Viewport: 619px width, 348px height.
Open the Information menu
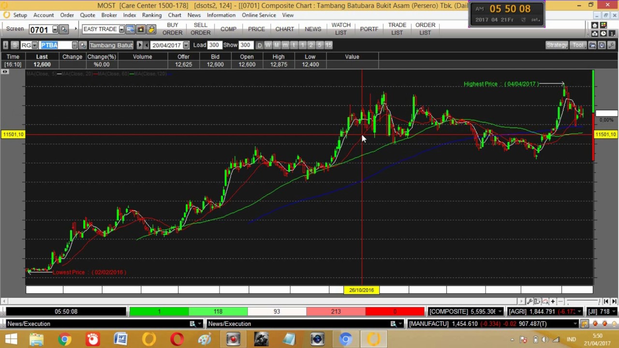[221, 15]
